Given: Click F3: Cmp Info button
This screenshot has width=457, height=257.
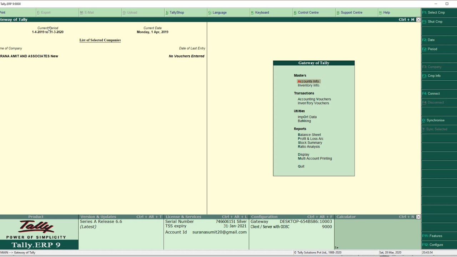Looking at the screenshot, I should pyautogui.click(x=439, y=76).
